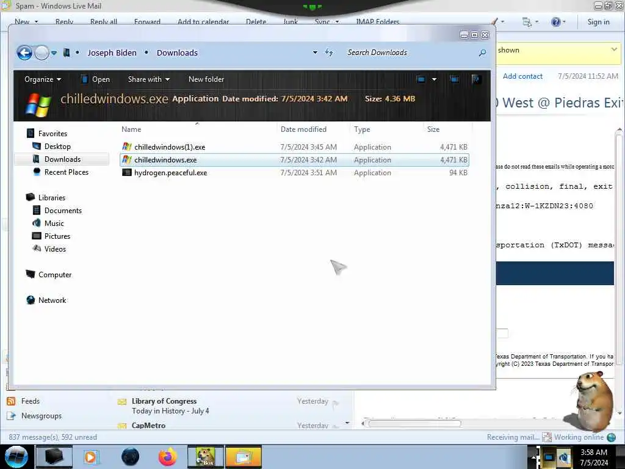625x469 pixels.
Task: Click Sign in in Windows Live Mail
Action: (598, 21)
